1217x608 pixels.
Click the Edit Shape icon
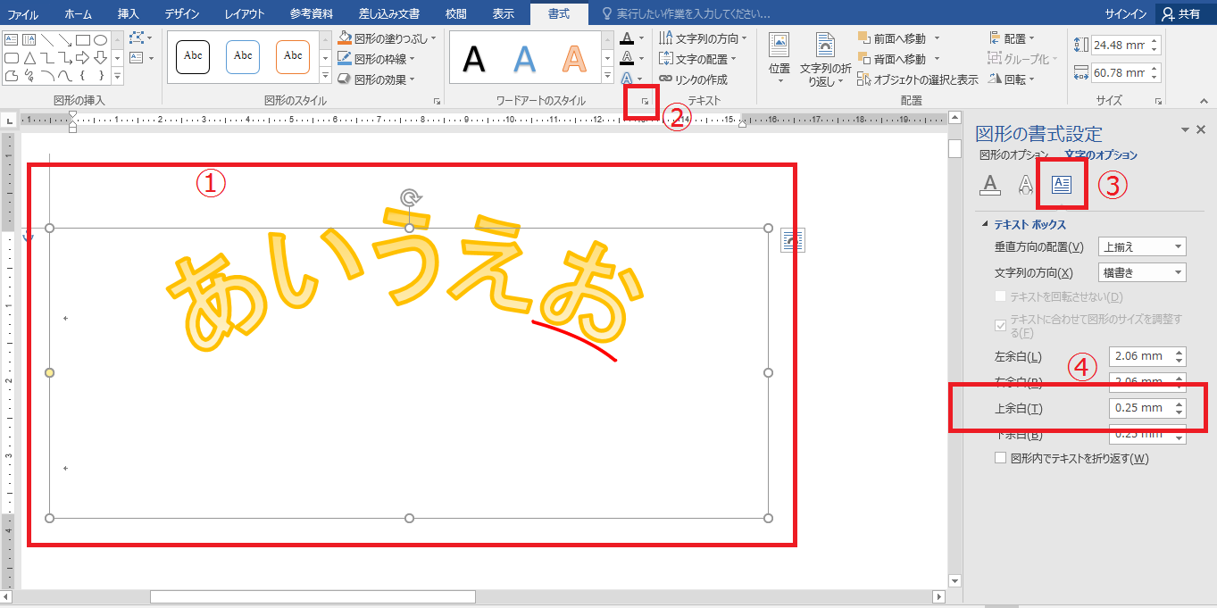coord(137,38)
